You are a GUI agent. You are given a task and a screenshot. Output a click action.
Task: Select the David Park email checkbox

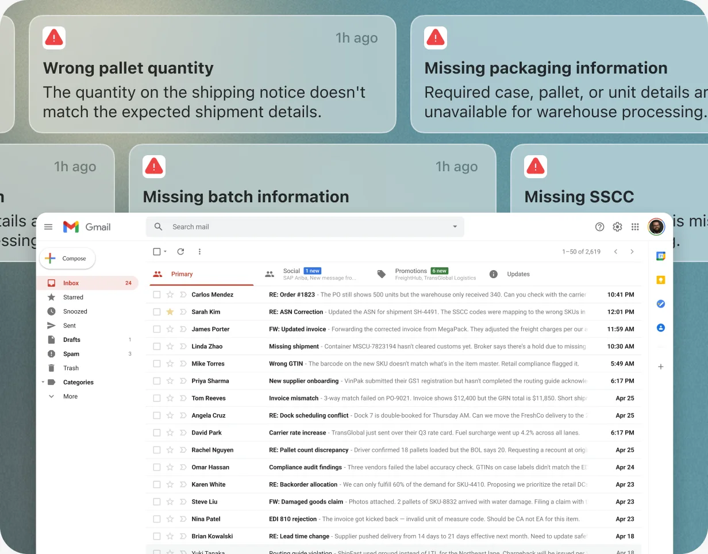(x=157, y=433)
